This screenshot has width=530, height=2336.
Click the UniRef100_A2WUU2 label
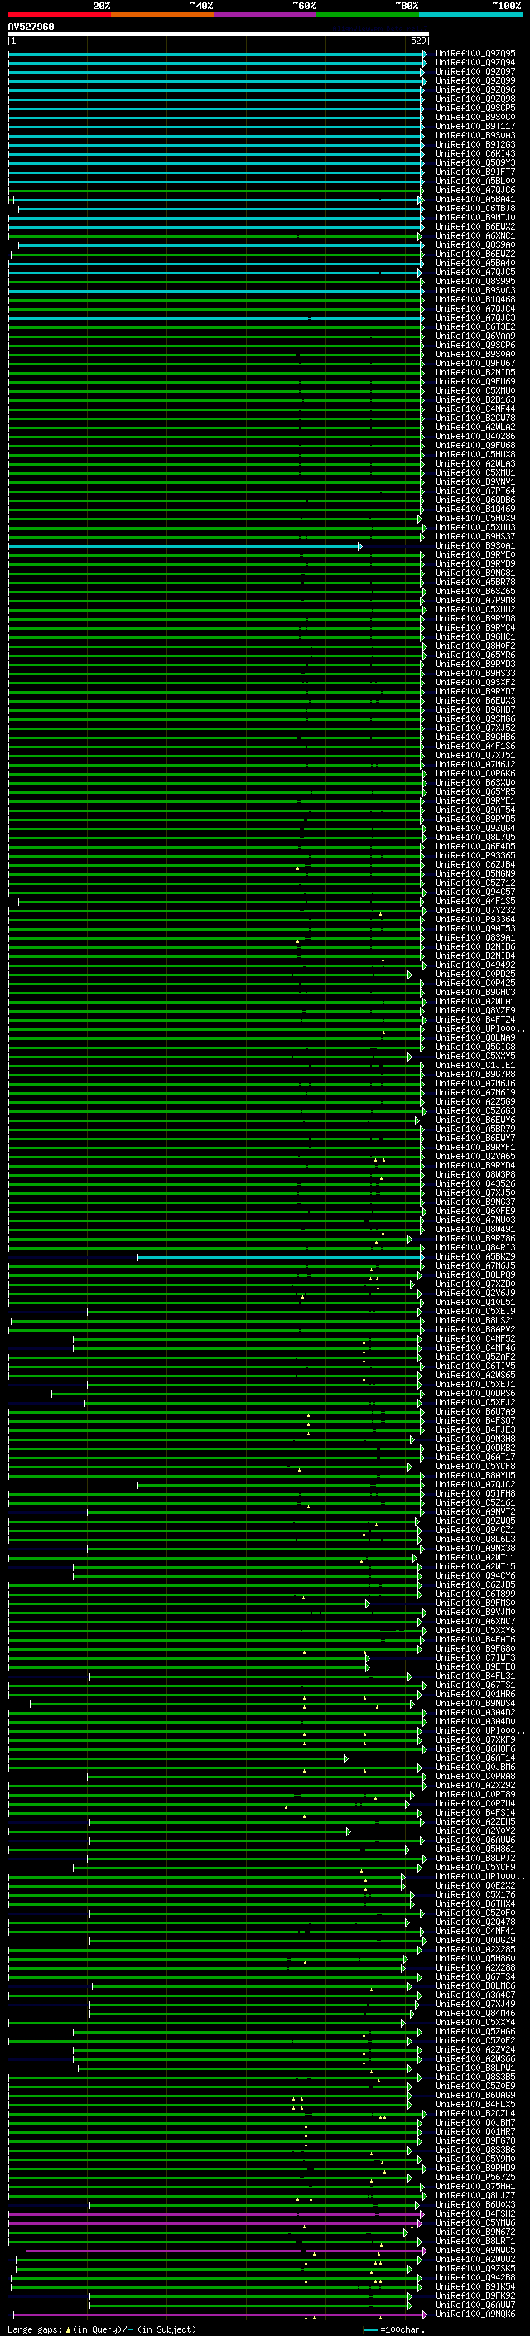(475, 2259)
